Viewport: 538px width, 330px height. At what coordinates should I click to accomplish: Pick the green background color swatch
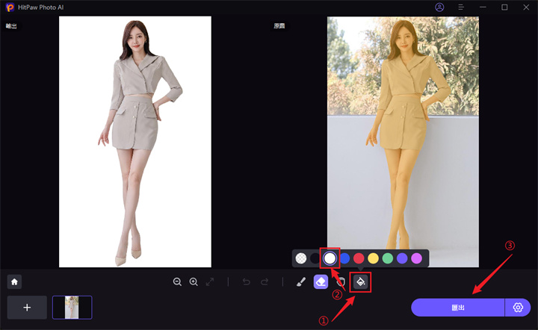[387, 258]
